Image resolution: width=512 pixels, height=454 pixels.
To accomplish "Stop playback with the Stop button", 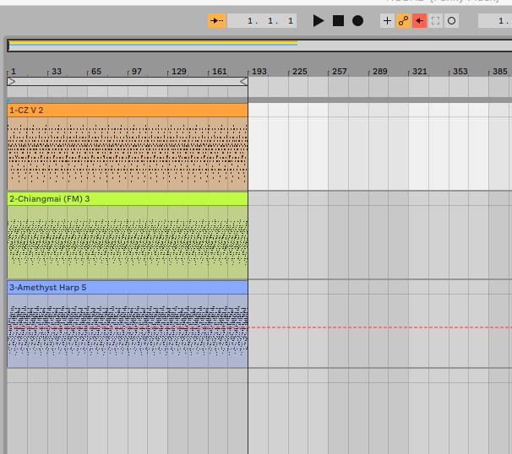I will click(338, 21).
